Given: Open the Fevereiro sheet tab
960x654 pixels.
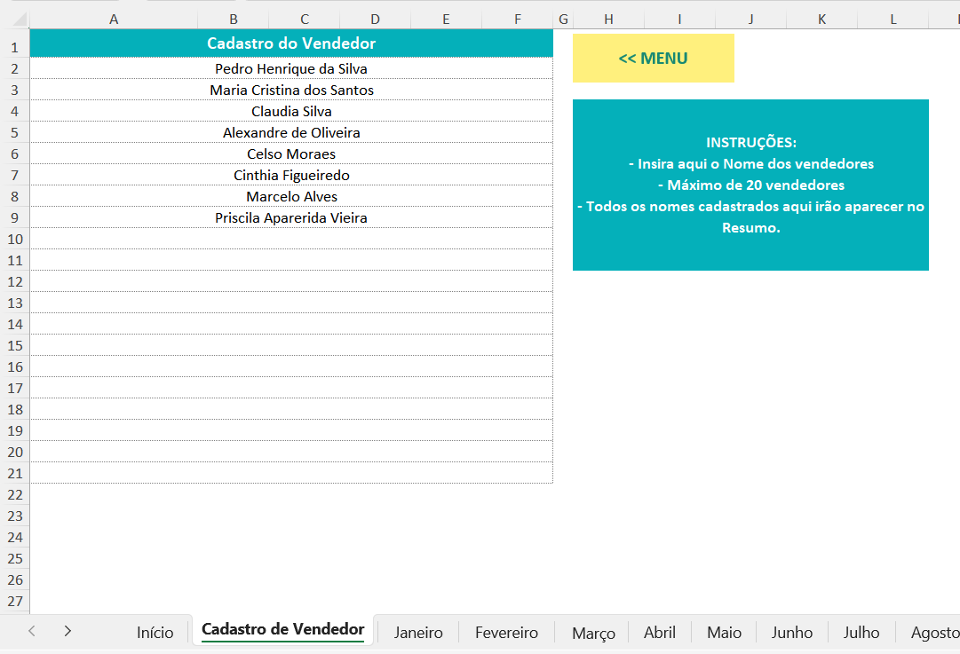Looking at the screenshot, I should point(506,633).
